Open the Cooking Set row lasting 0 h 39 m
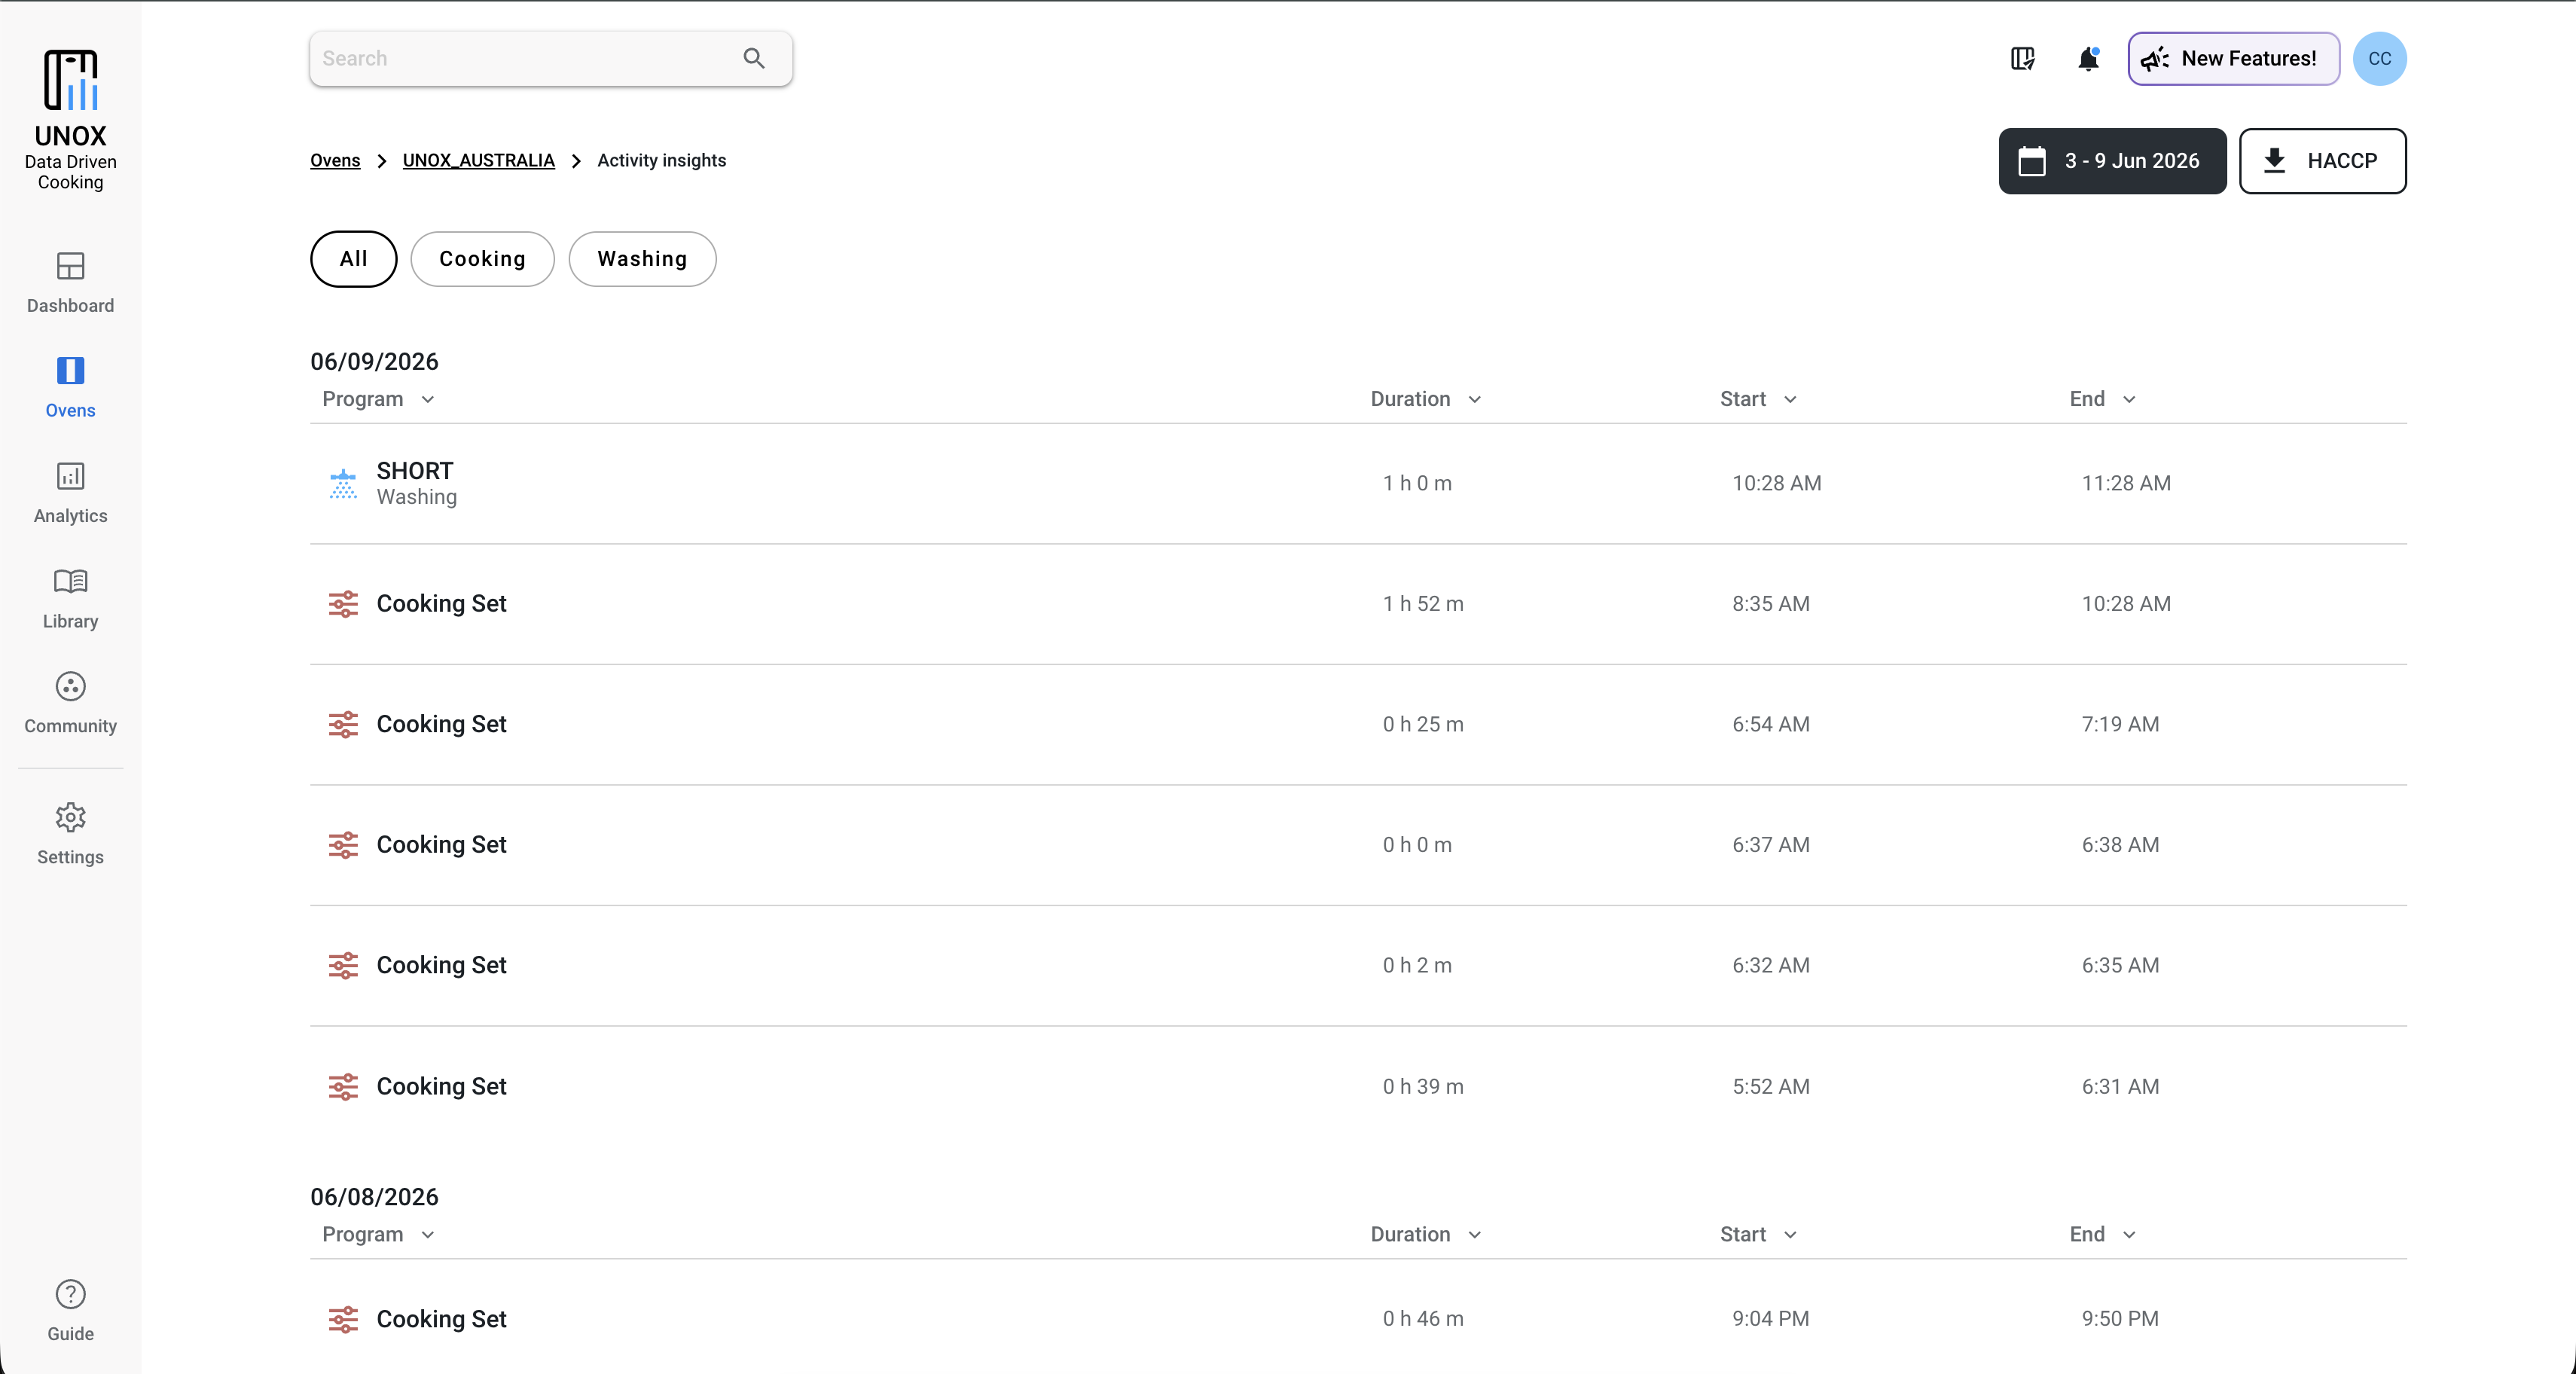The image size is (2576, 1374). click(x=1357, y=1086)
